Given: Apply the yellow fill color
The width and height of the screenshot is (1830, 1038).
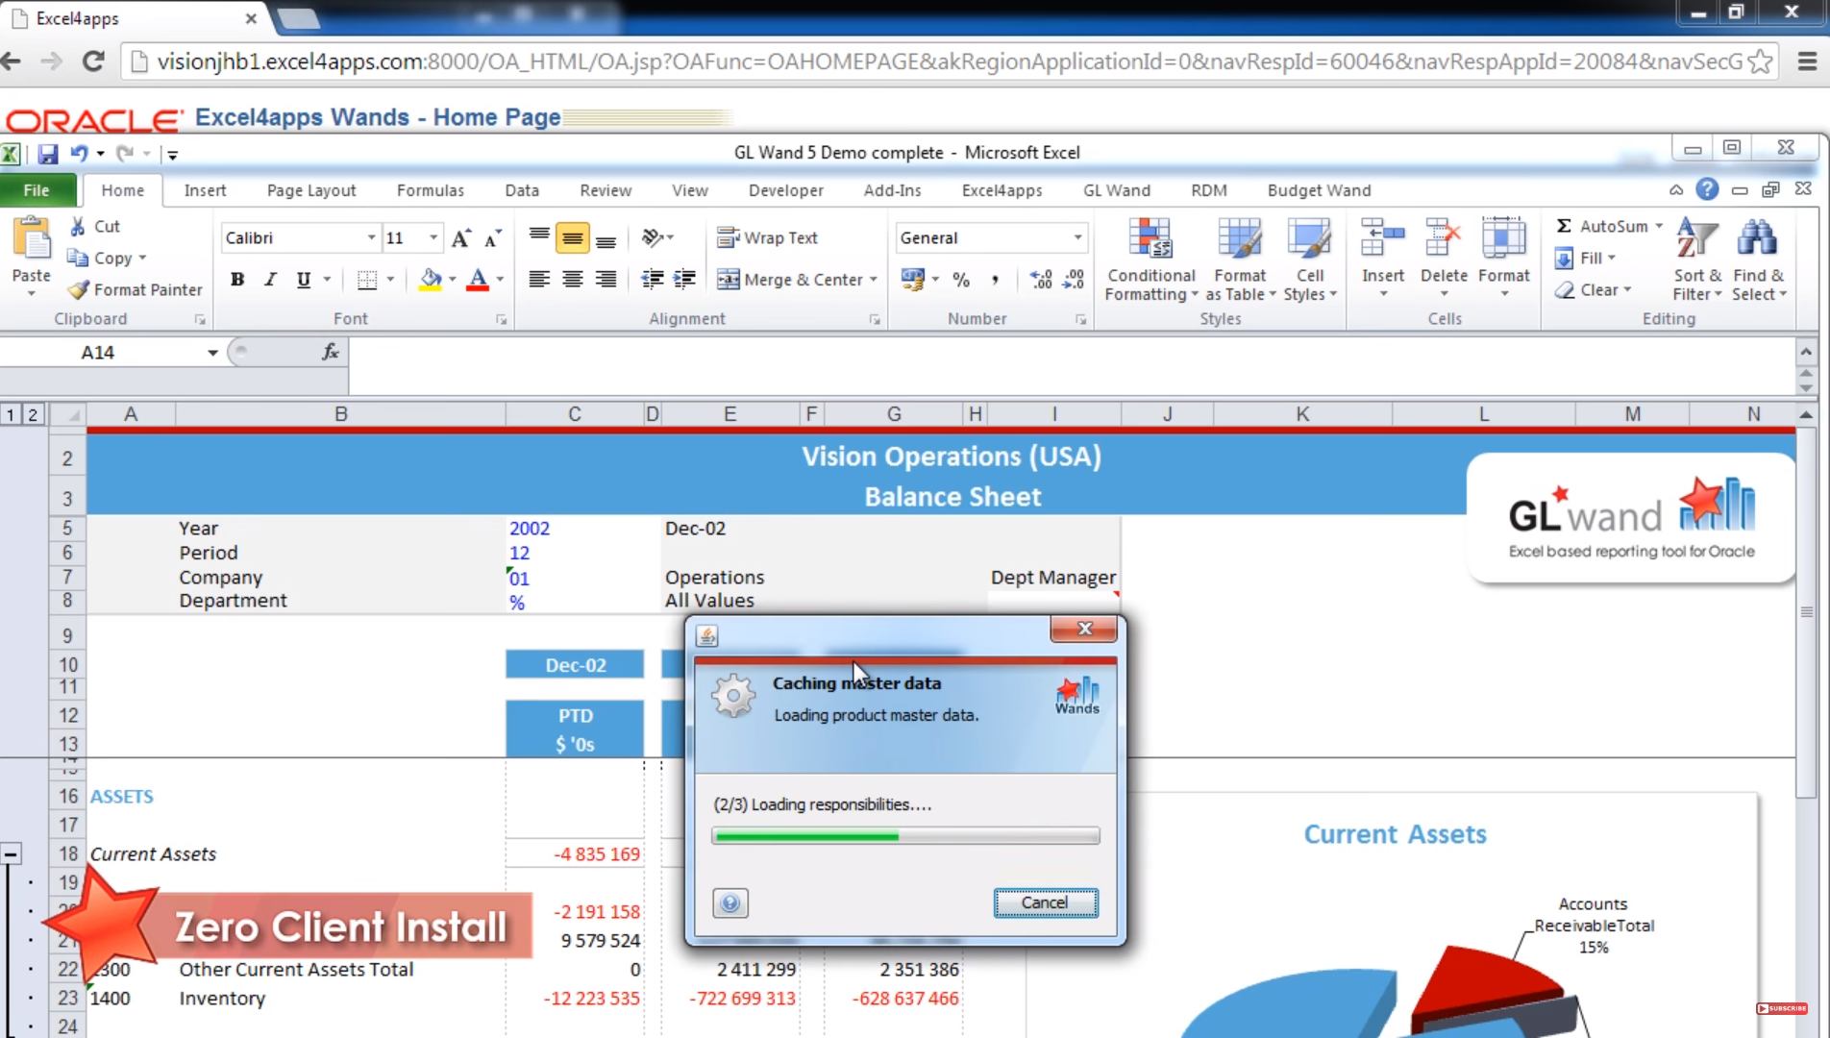Looking at the screenshot, I should [431, 280].
